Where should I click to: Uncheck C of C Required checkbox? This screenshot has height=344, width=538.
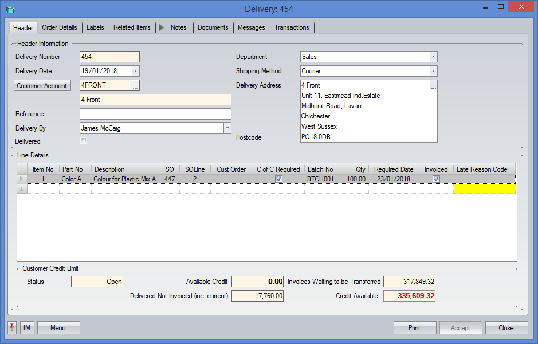[278, 179]
